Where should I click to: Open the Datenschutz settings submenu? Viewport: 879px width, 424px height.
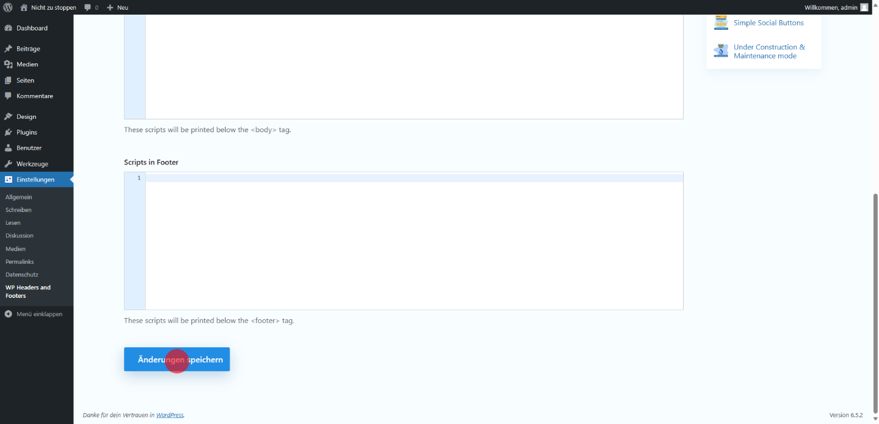[x=22, y=275]
